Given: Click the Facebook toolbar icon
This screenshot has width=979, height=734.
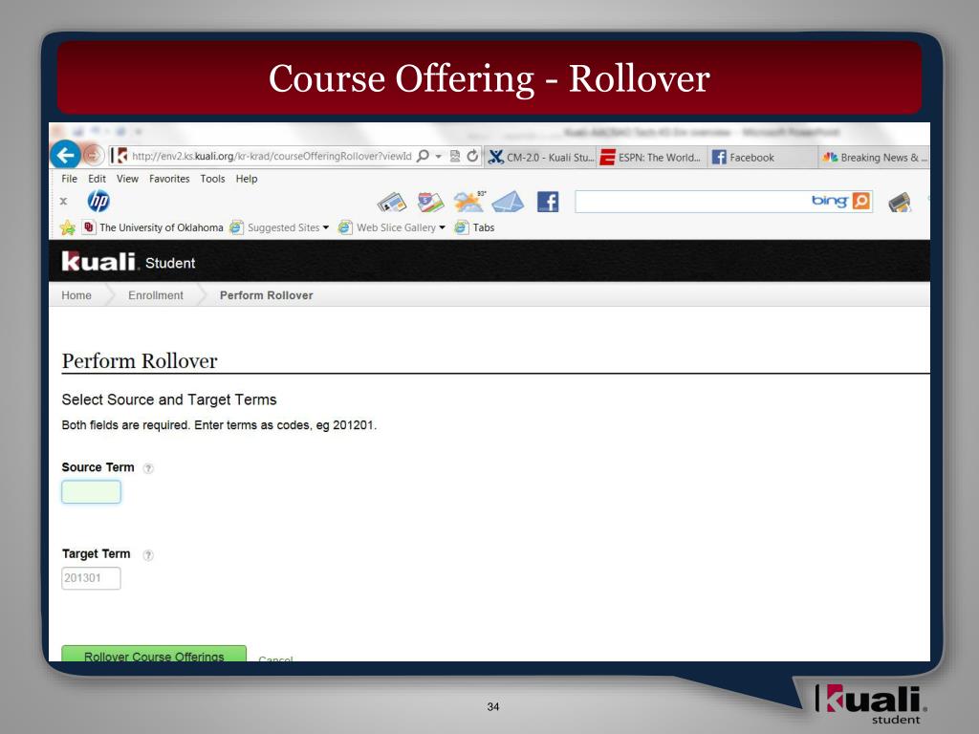Looking at the screenshot, I should (x=548, y=202).
